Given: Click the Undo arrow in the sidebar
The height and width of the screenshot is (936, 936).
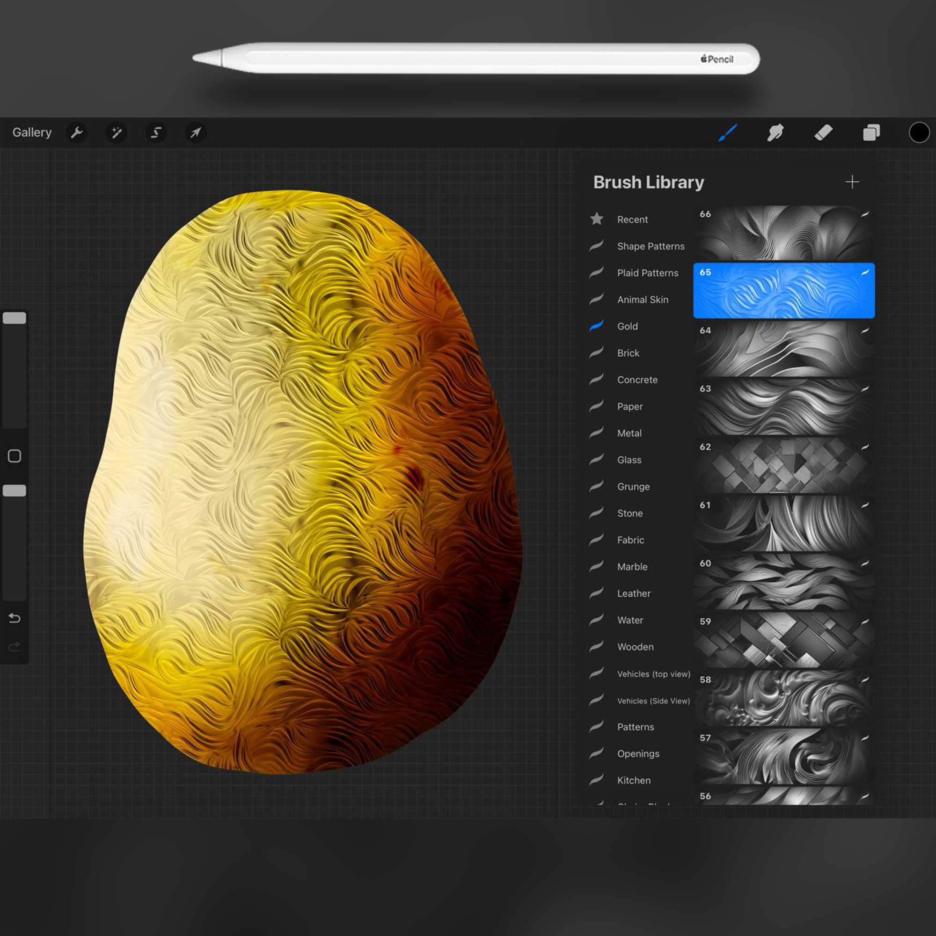Looking at the screenshot, I should point(15,618).
